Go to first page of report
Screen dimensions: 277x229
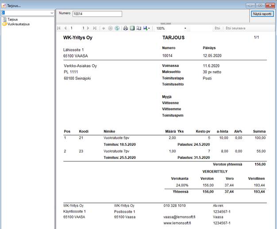click(x=59, y=28)
